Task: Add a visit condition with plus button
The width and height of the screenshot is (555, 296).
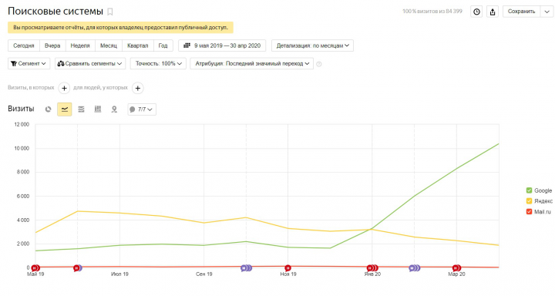Action: click(x=64, y=88)
